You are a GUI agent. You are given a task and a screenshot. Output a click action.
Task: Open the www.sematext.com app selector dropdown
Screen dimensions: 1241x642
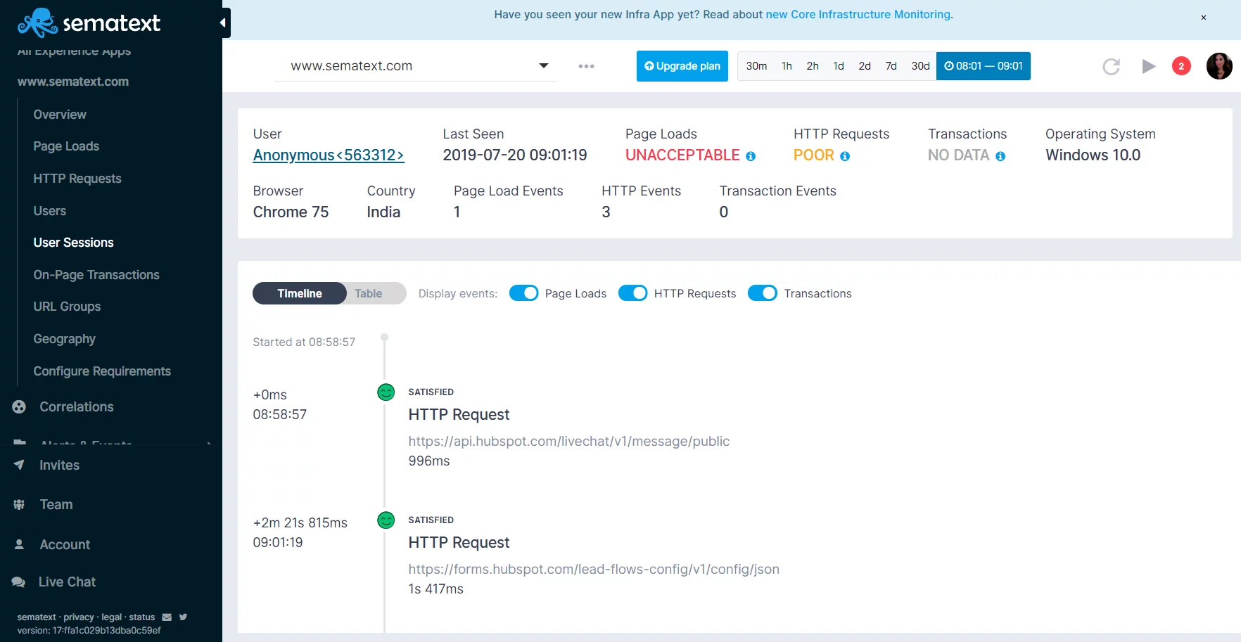415,66
